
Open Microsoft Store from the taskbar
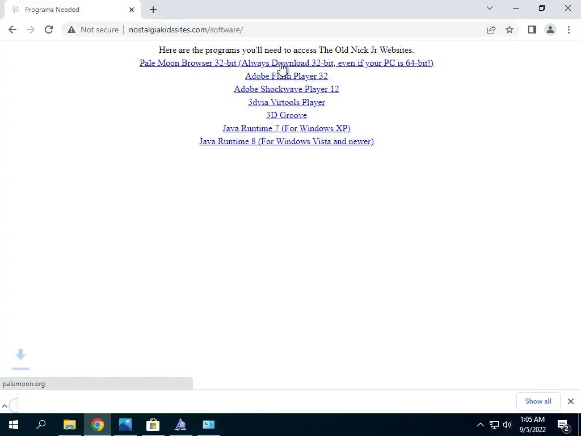(153, 425)
